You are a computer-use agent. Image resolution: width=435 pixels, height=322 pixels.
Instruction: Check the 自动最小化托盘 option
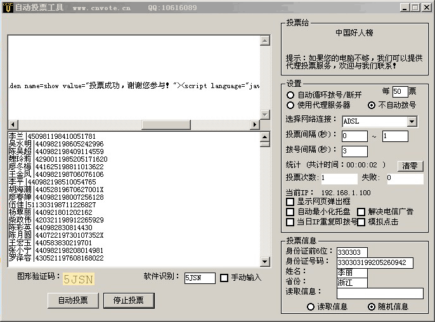click(x=290, y=212)
